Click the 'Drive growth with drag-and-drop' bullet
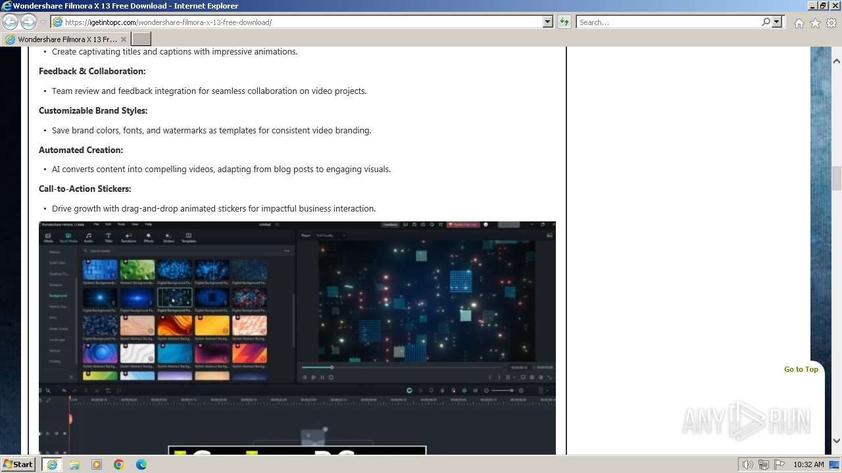This screenshot has width=842, height=473. 214,208
